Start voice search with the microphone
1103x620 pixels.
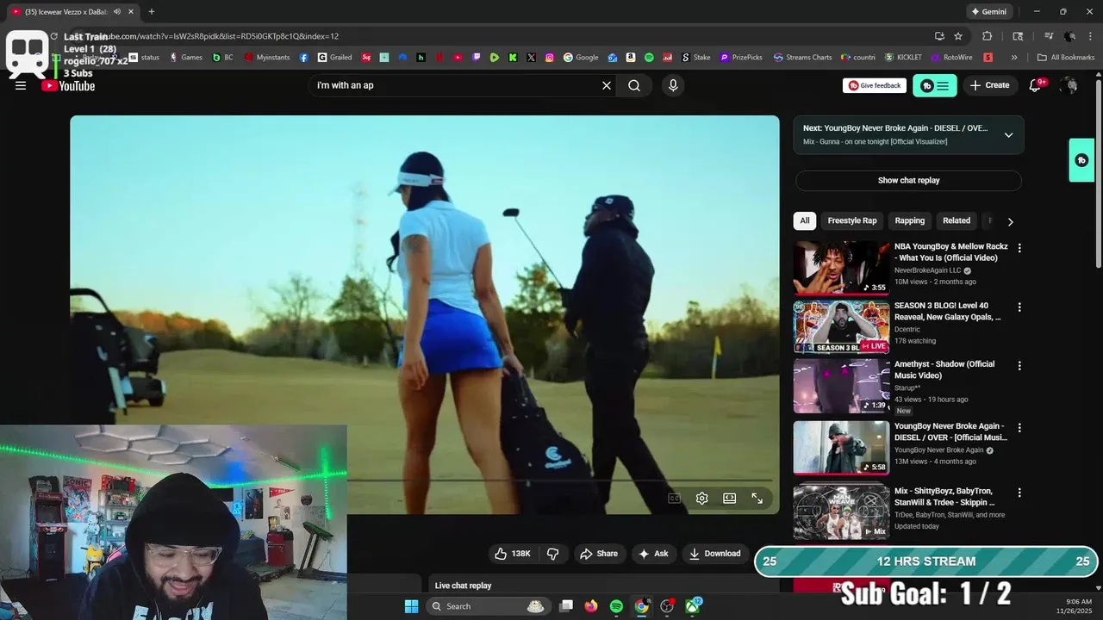[673, 85]
